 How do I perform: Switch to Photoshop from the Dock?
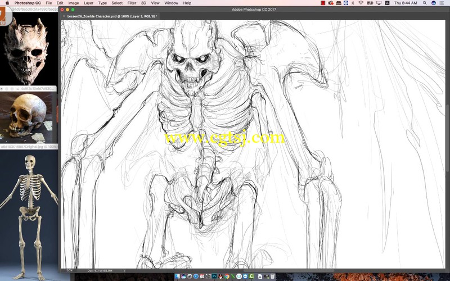(214, 277)
